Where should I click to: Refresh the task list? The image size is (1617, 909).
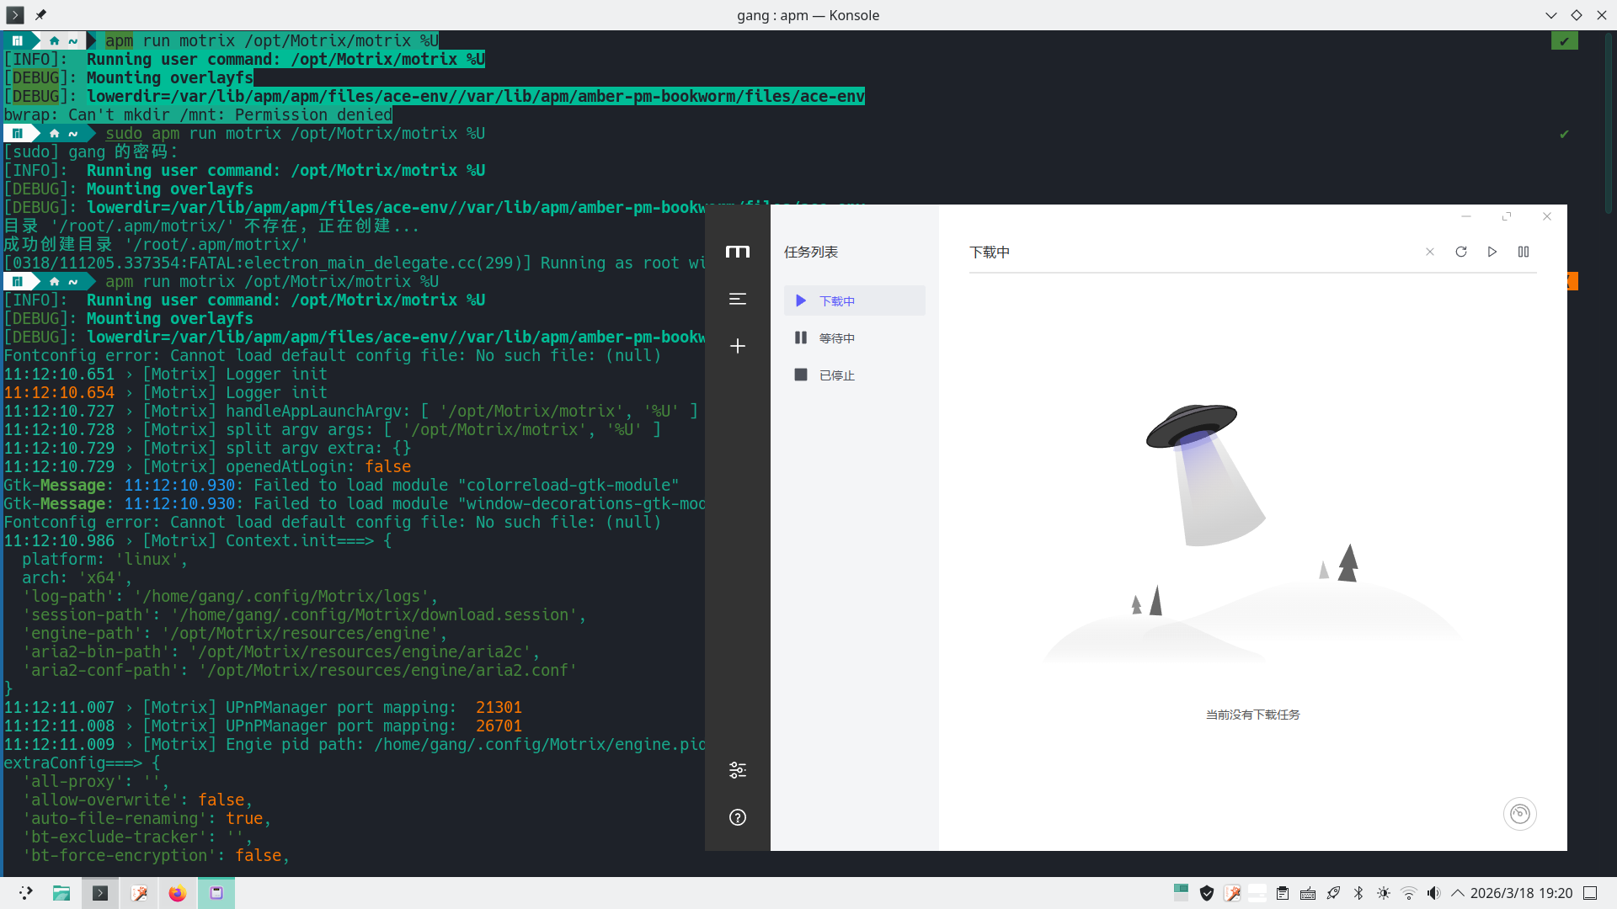point(1461,252)
